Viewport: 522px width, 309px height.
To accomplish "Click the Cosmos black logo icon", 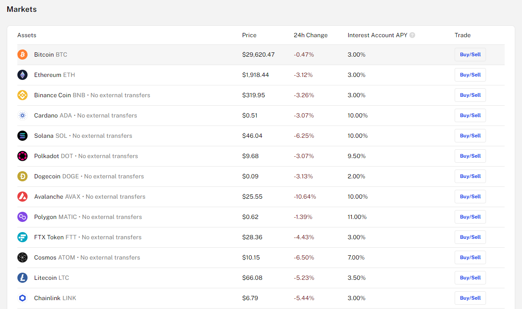I will point(22,257).
